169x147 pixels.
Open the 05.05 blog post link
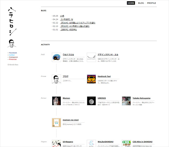tap(62, 16)
